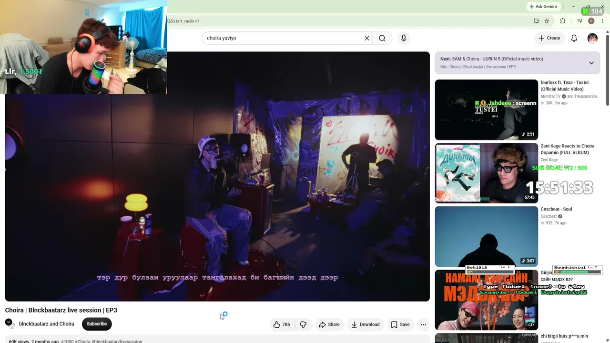Go to 'blnckbaatarz and Choira' channel name
The width and height of the screenshot is (610, 343).
click(x=47, y=324)
